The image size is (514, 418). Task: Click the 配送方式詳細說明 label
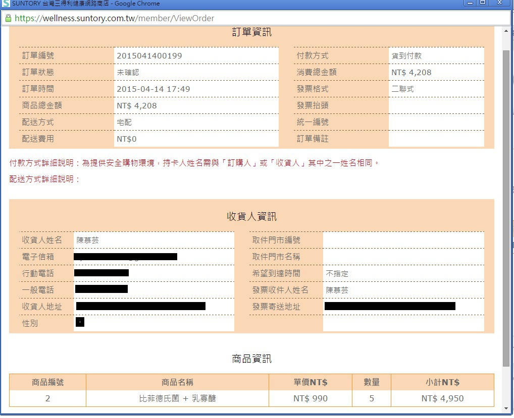tap(44, 179)
